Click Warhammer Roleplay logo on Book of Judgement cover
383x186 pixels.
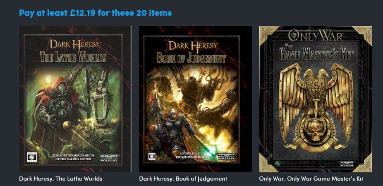tap(227, 156)
